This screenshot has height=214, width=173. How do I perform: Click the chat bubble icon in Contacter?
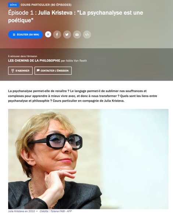pyautogui.click(x=38, y=70)
